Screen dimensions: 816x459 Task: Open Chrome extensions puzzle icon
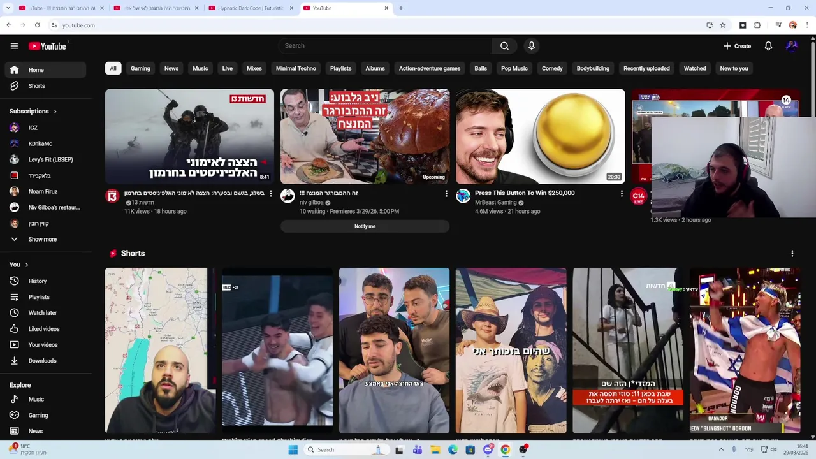(x=757, y=25)
